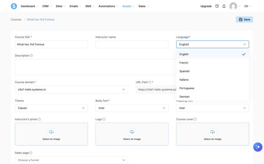
Task: Open the Body font dropdown
Action: point(132,108)
